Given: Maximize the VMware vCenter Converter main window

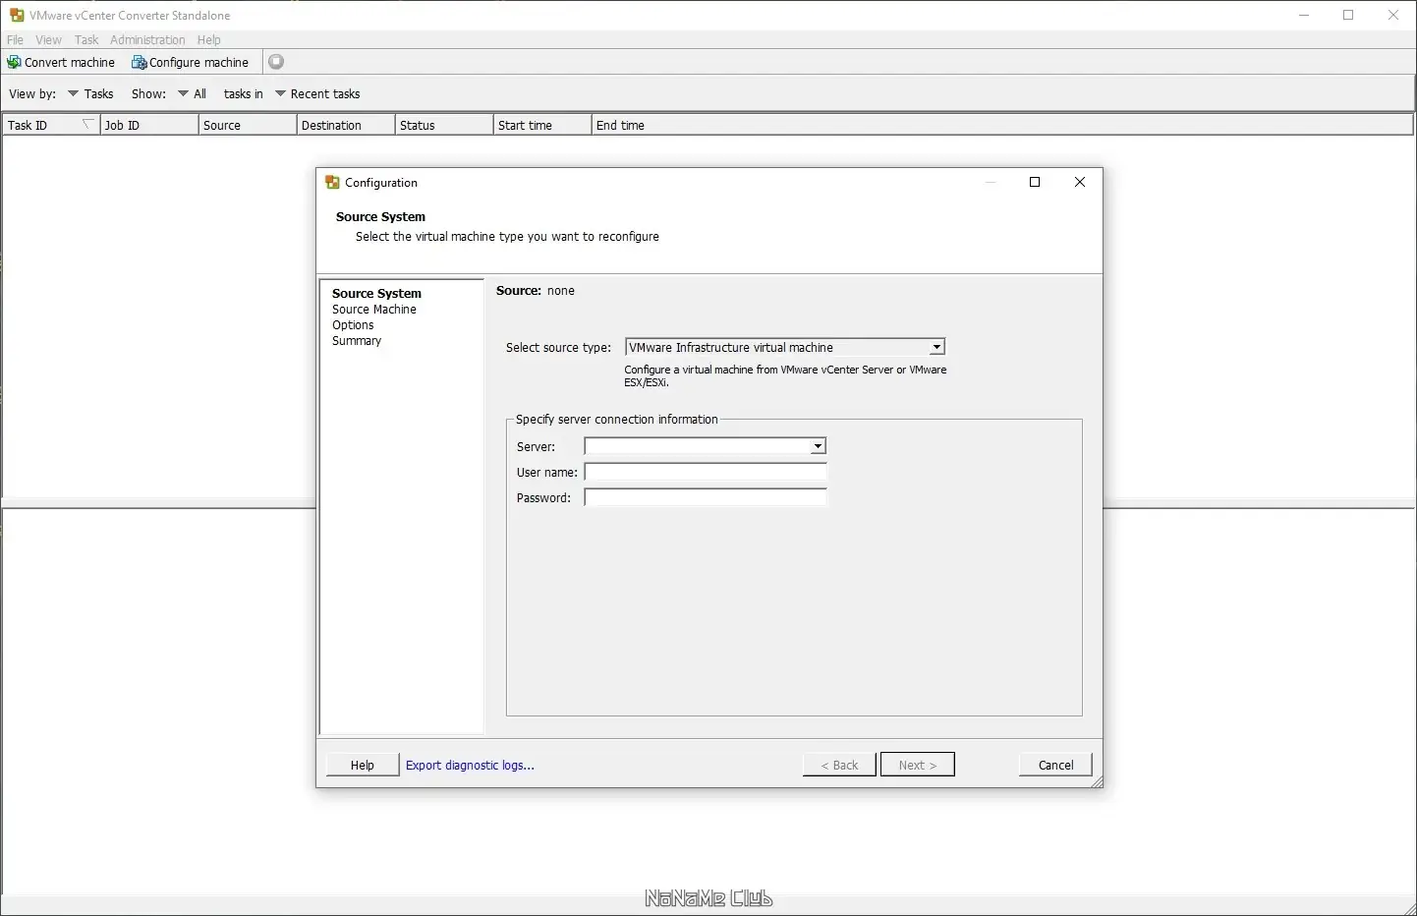Looking at the screenshot, I should click(1348, 15).
